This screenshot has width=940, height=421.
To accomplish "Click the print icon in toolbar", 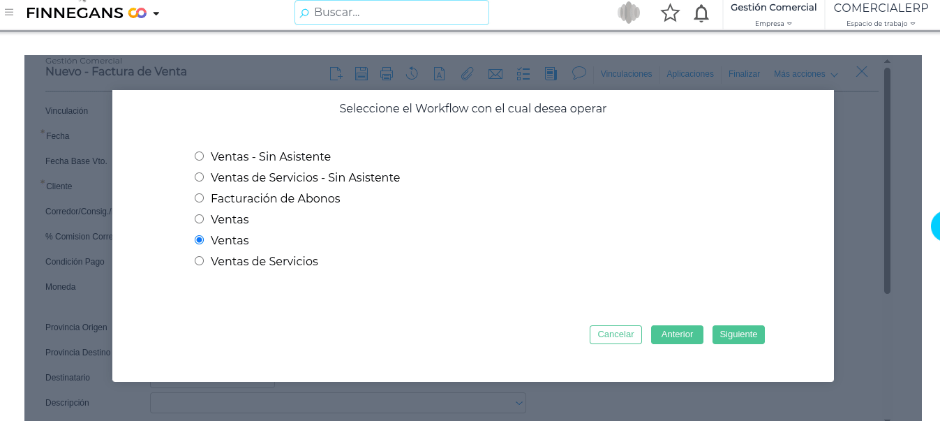I will tap(387, 73).
